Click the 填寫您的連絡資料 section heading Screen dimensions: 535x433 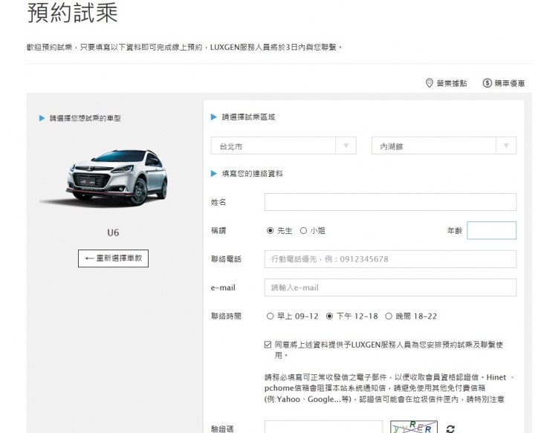[252, 174]
